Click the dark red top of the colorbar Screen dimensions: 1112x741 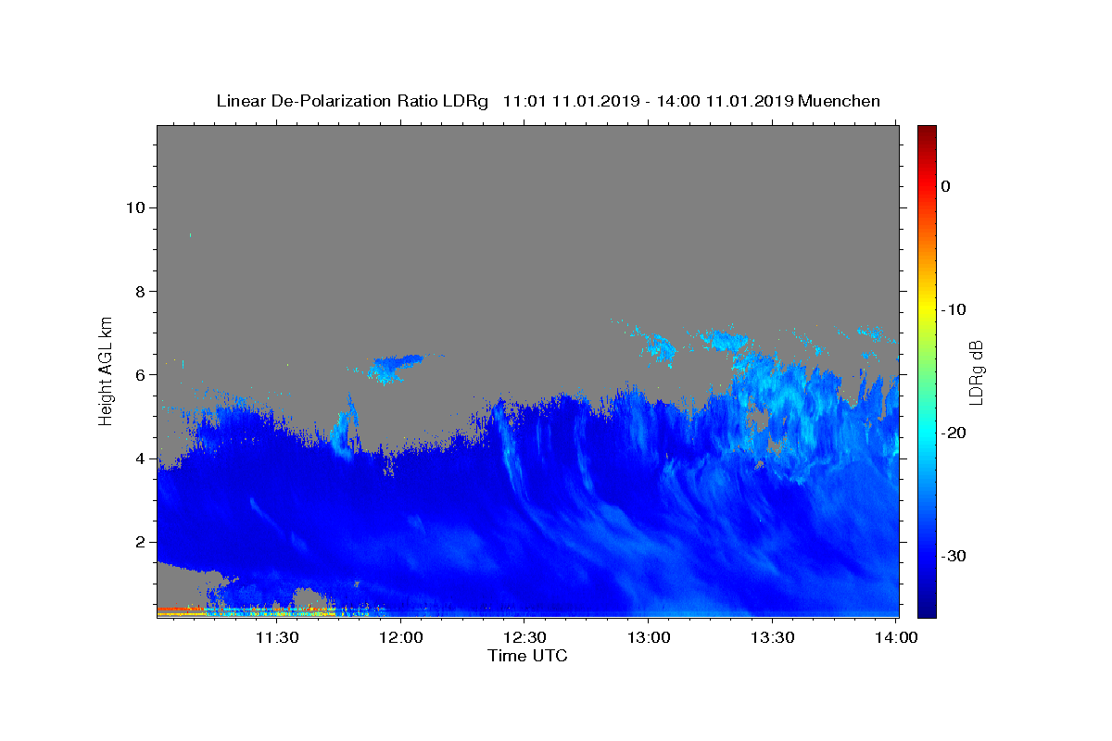(927, 132)
